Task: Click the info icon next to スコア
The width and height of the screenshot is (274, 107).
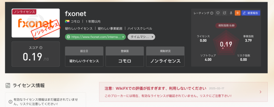Action: coord(41,48)
